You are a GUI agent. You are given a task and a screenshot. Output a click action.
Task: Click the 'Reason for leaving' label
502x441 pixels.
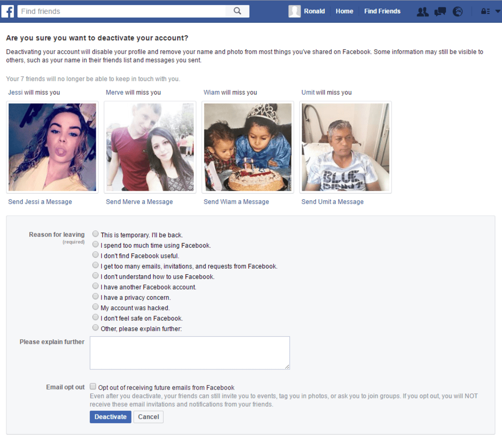pyautogui.click(x=57, y=234)
